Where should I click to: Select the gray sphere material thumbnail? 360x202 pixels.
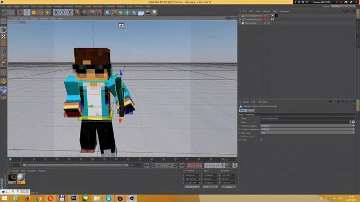pos(21,178)
